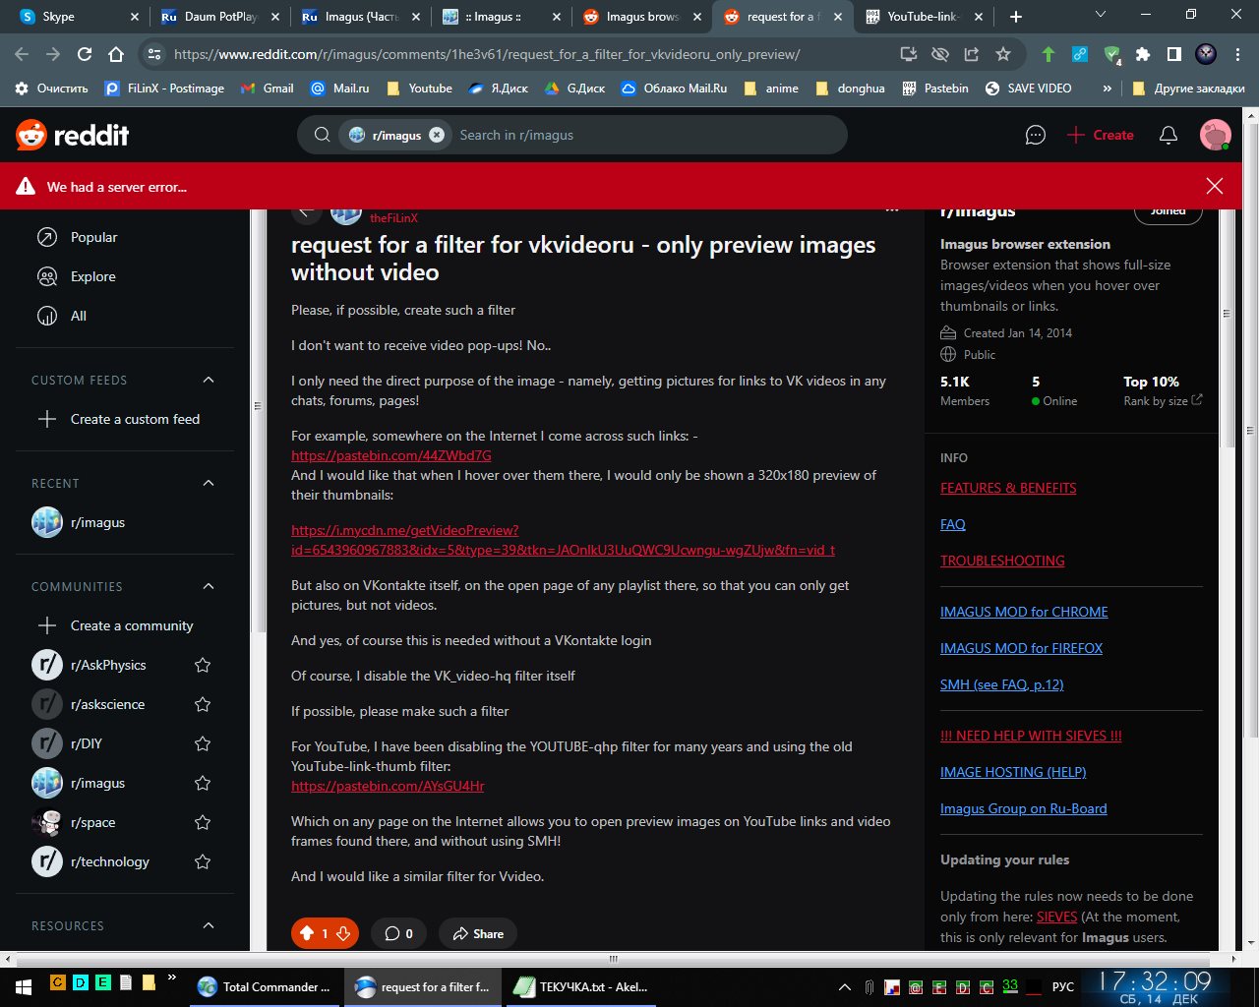Open the AkelPad ТЕКУЧКА.txt taskbar item
This screenshot has width=1259, height=1007.
pos(582,986)
